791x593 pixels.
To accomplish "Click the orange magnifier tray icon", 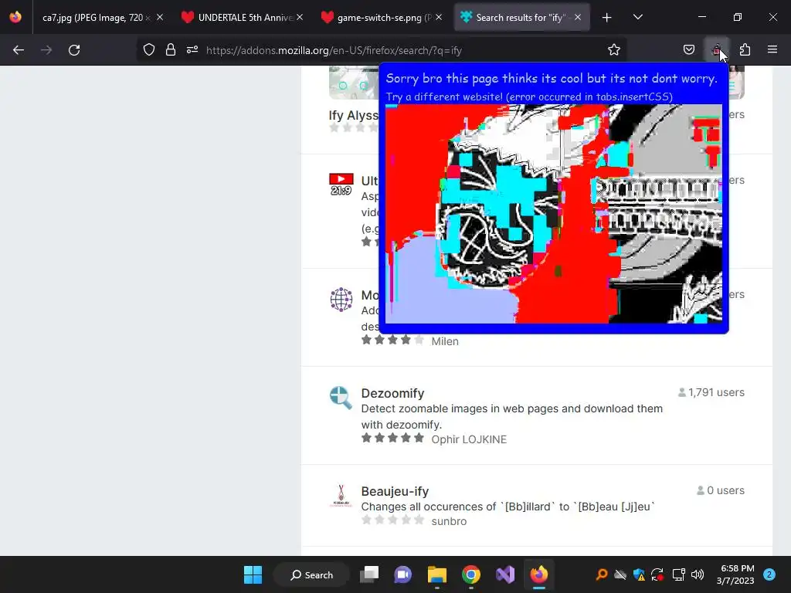I will coord(601,574).
